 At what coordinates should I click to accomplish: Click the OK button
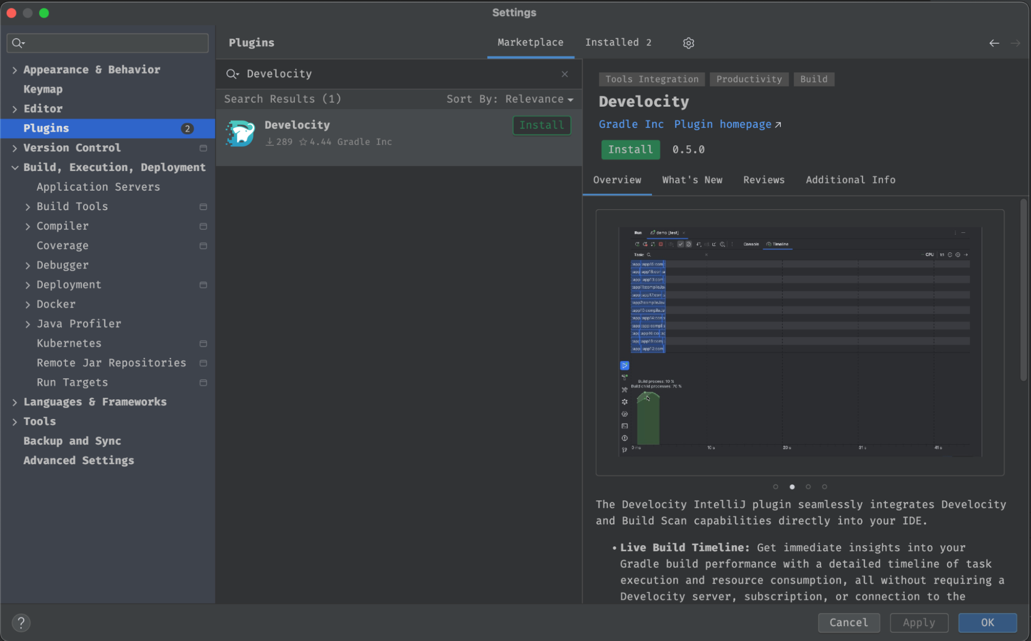tap(987, 622)
